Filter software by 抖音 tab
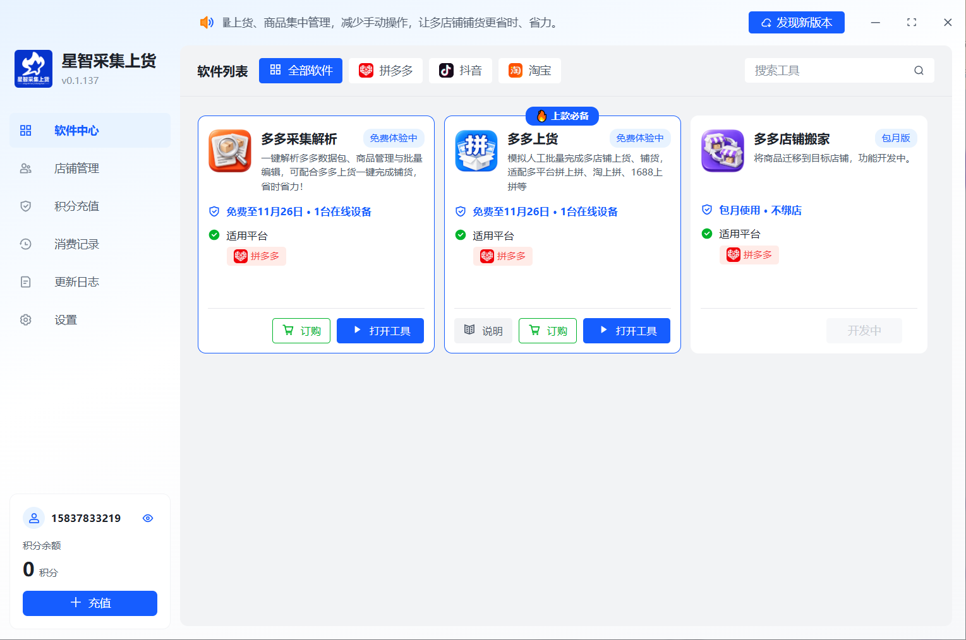Image resolution: width=966 pixels, height=640 pixels. pyautogui.click(x=461, y=71)
